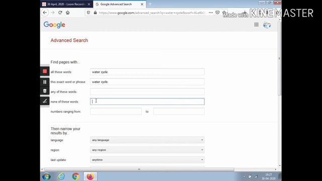
Task: Click the padlock site security icon
Action: pos(95,13)
